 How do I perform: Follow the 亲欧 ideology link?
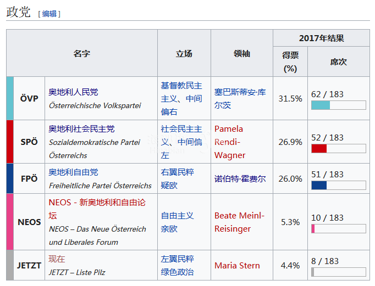169,229
